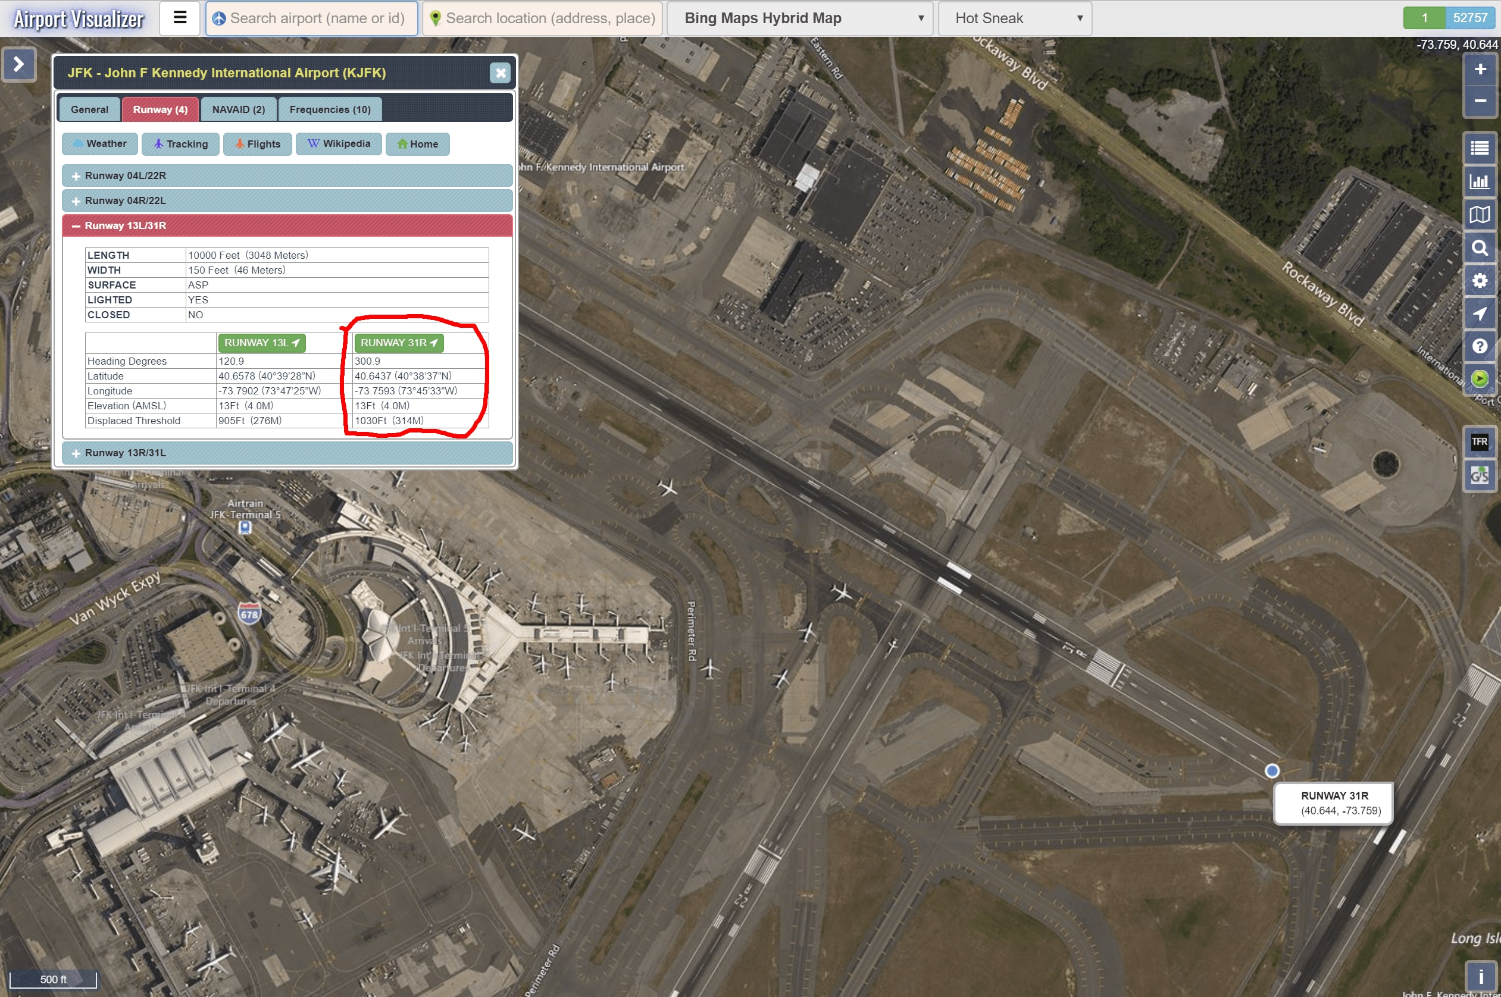Click the blue Runway 31R map marker
This screenshot has width=1501, height=997.
pyautogui.click(x=1271, y=770)
